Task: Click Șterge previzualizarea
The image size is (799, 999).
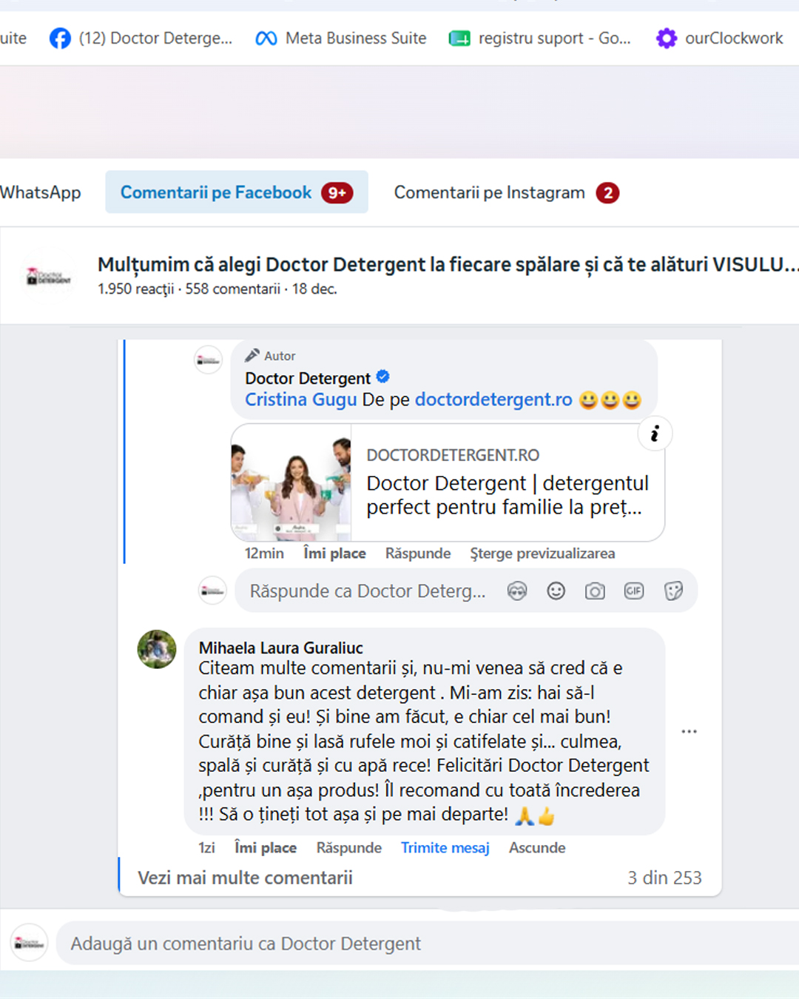Action: [x=542, y=554]
